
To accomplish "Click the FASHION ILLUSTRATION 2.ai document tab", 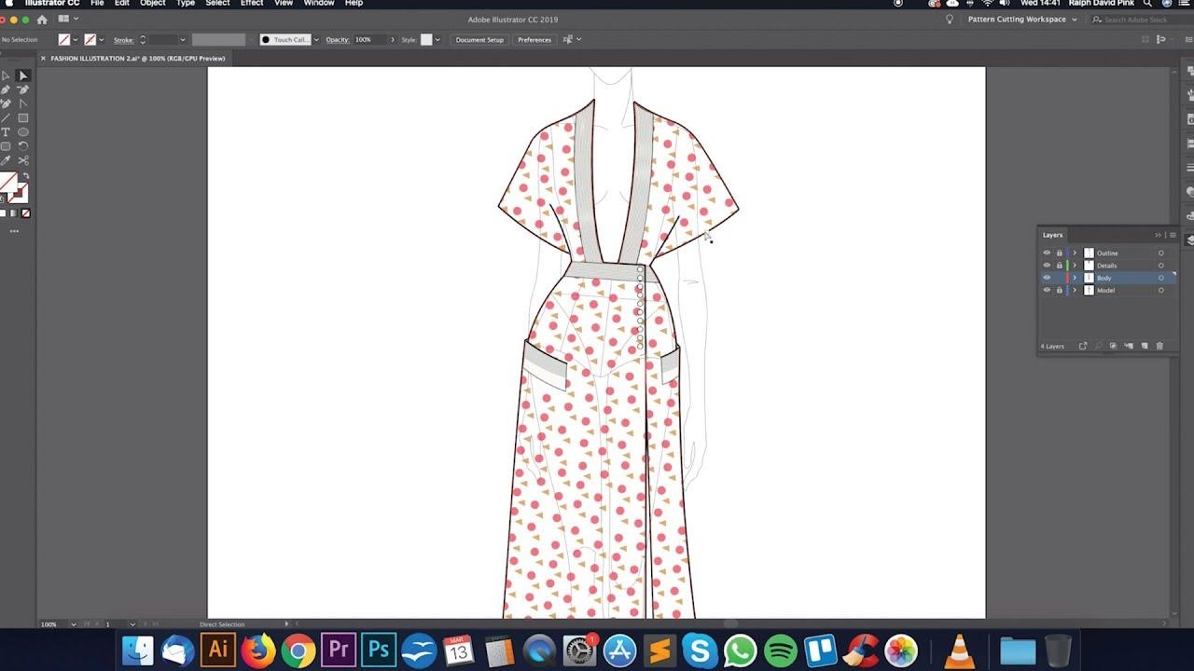I will tap(135, 58).
